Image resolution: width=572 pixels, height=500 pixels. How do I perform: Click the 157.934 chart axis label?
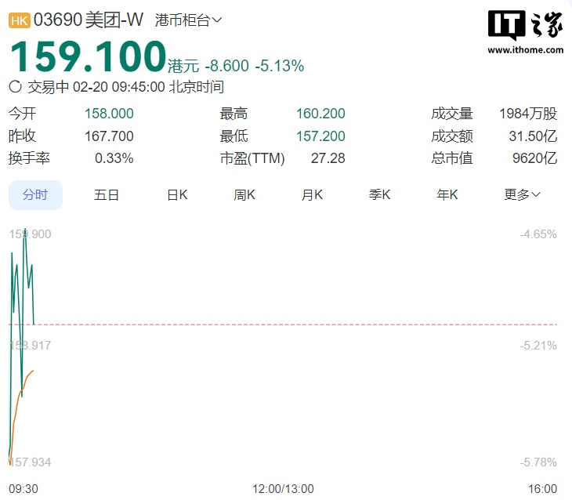click(30, 462)
